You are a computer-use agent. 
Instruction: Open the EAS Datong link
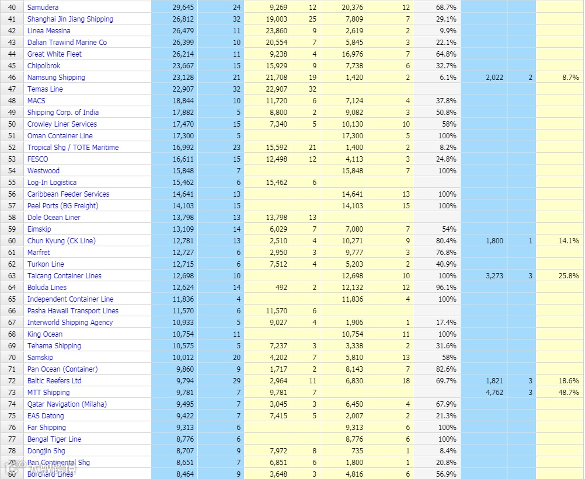click(46, 416)
